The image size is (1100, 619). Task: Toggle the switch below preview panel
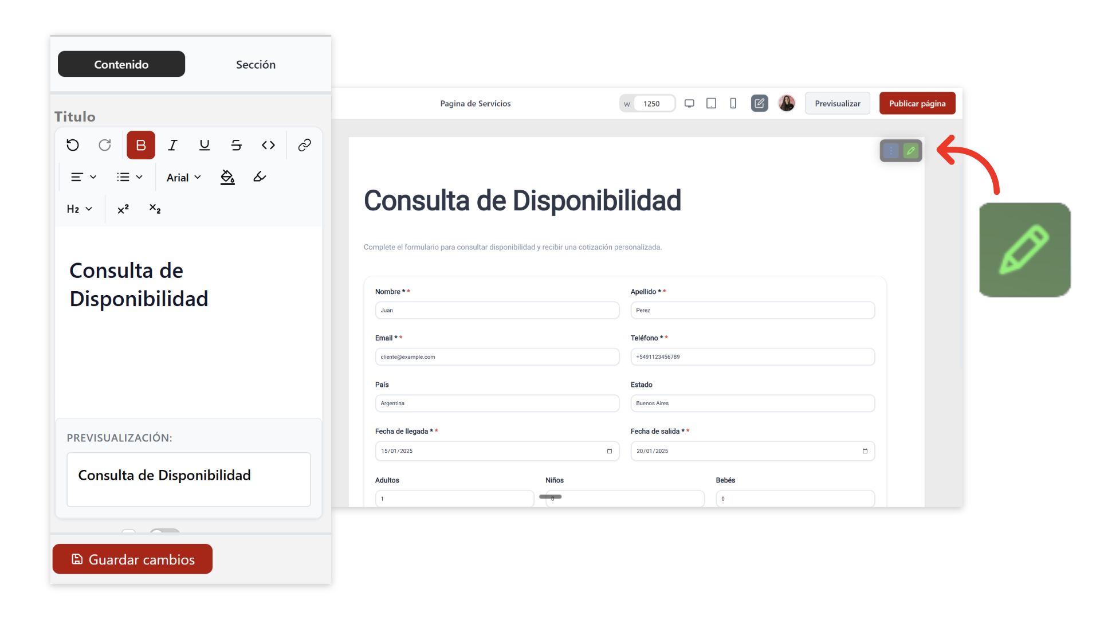164,531
